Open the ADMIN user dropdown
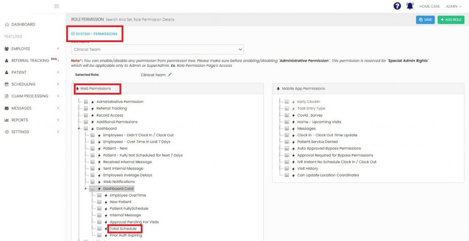The image size is (469, 241). tap(454, 6)
